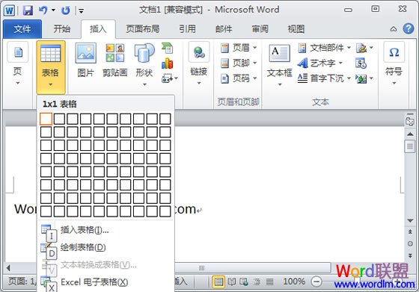Click the Undo icon
Viewport: 419px width, 292px height.
pos(43,10)
